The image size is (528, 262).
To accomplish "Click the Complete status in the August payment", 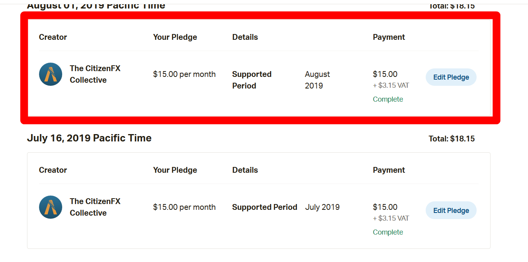I will click(x=388, y=99).
